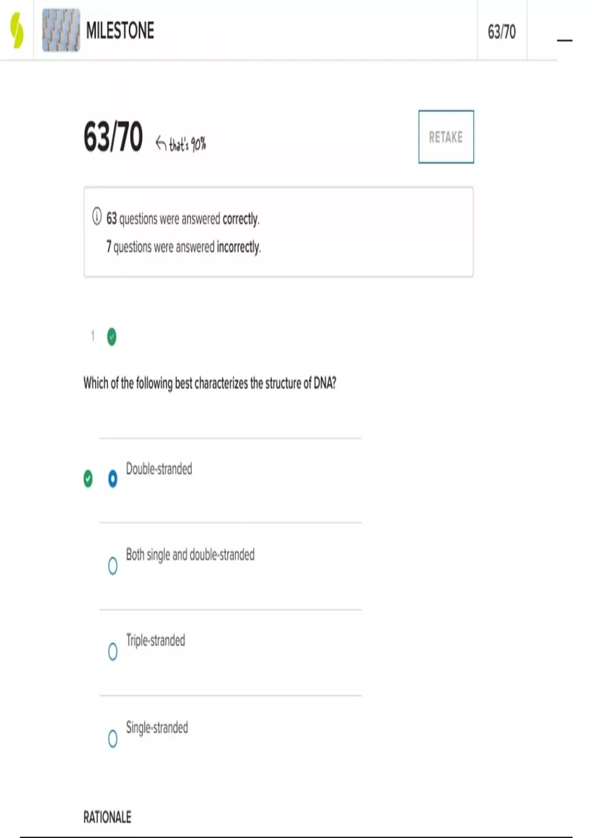The image size is (592, 838).
Task: Choose the "Both single and double-stranded" radio option
Action: coord(112,565)
